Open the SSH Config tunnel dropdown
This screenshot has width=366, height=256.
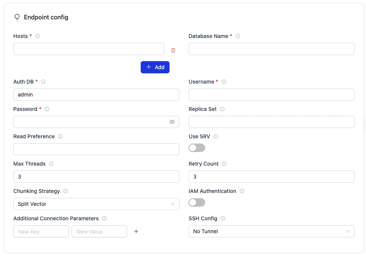271,231
